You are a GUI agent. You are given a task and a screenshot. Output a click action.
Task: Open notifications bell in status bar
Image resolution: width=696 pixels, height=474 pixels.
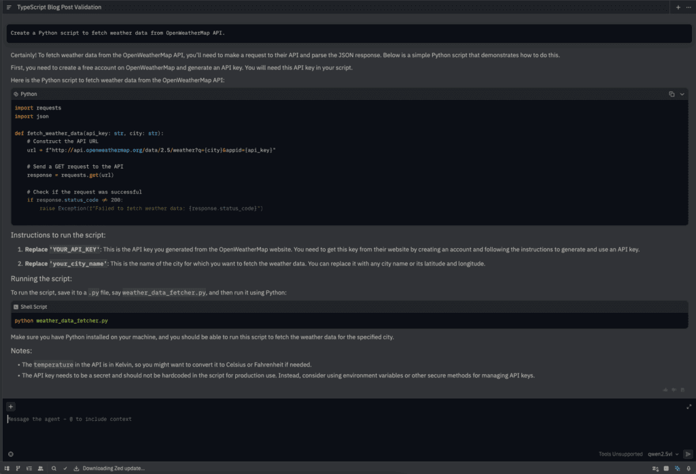[688, 468]
